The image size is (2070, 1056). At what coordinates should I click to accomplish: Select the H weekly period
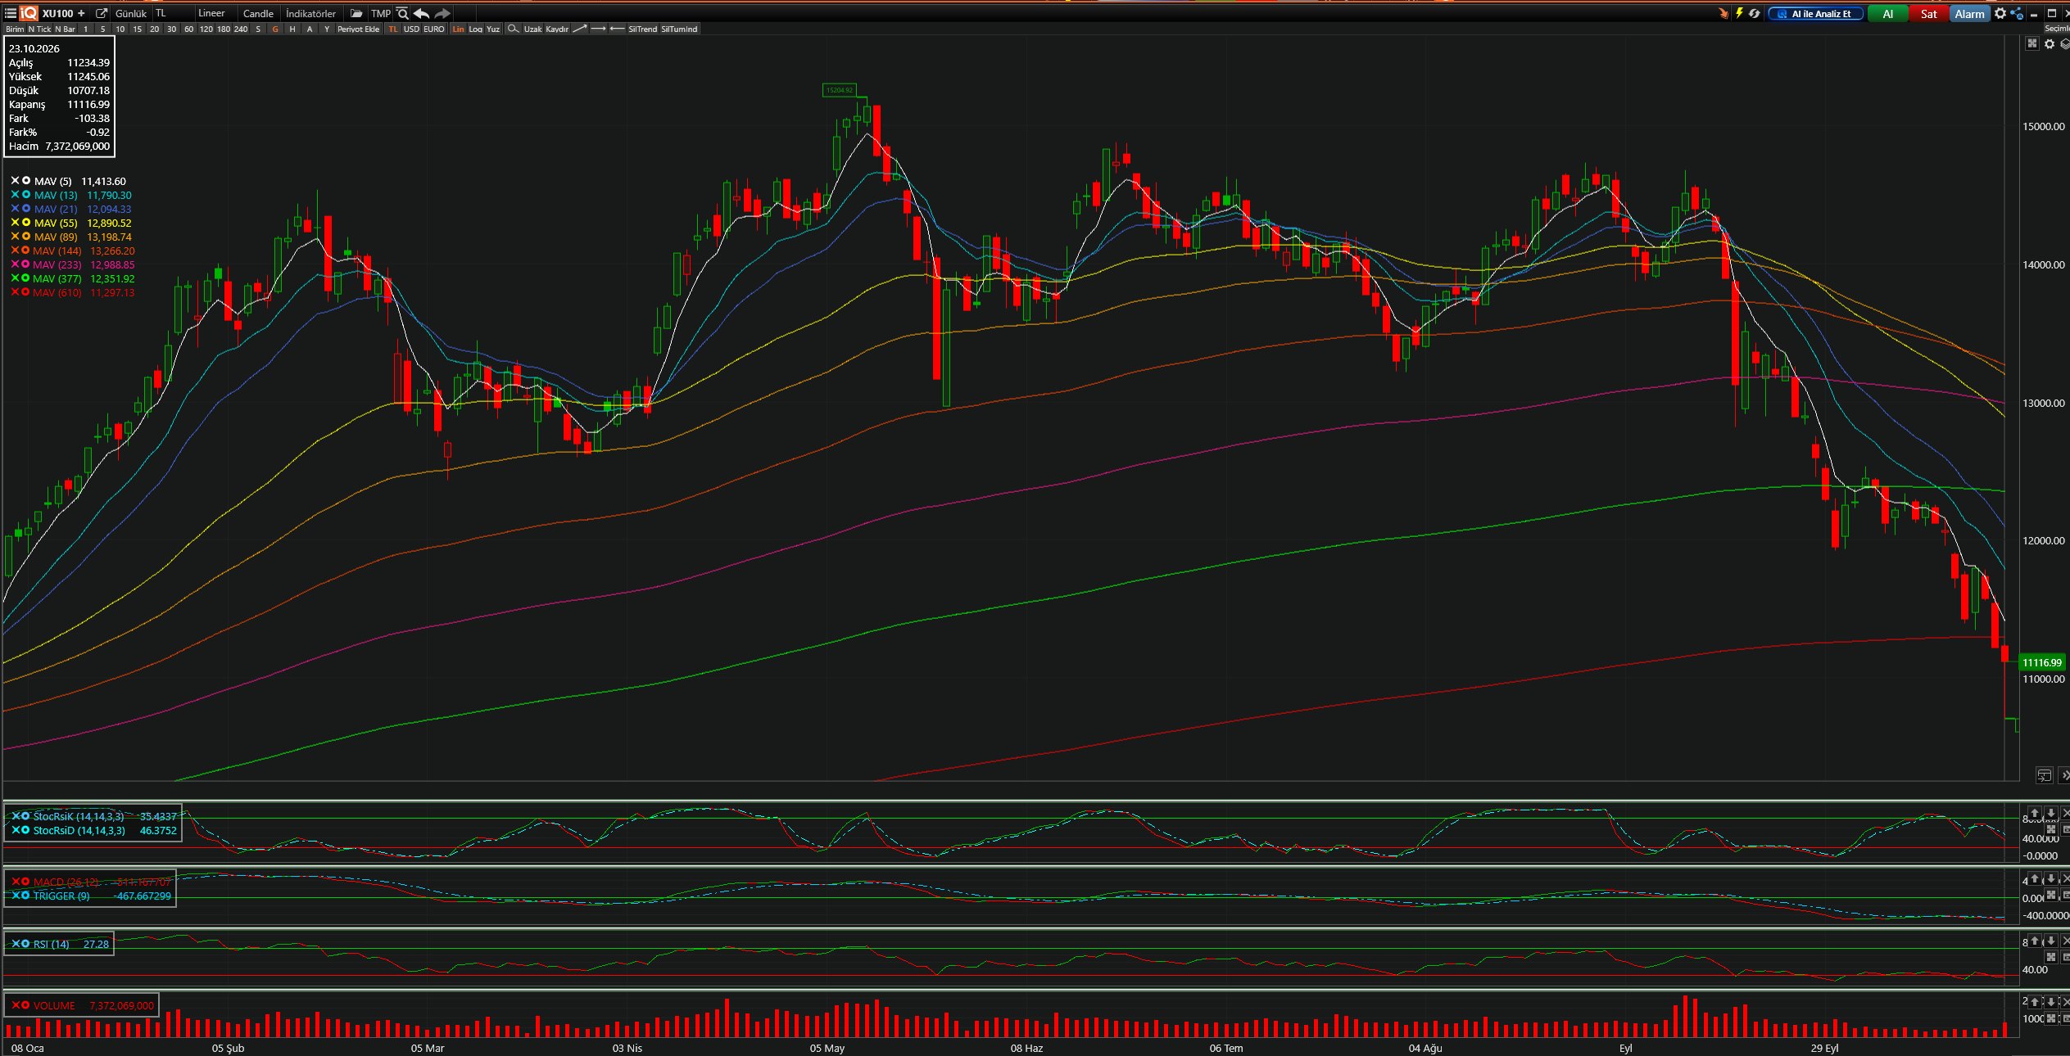(x=292, y=29)
